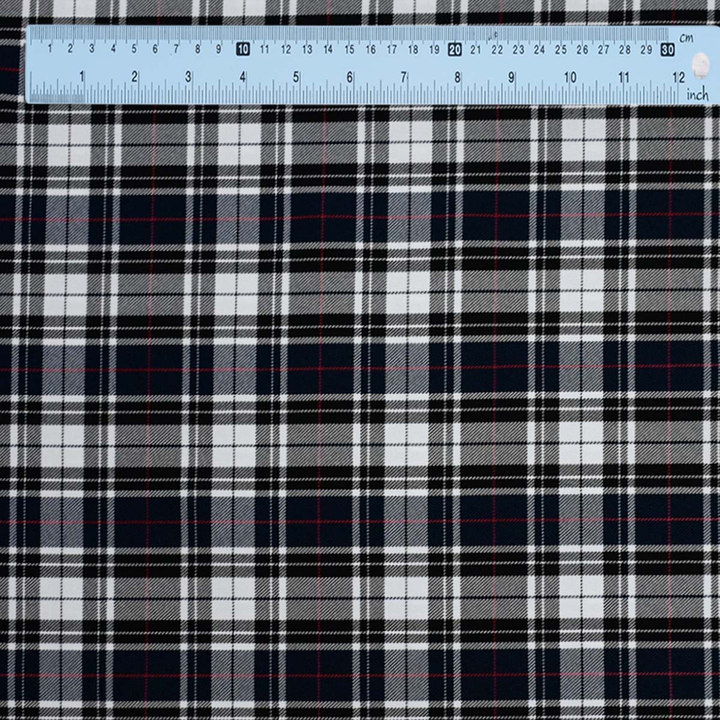This screenshot has height=720, width=720.
Task: Click the 3 inch mark on ruler
Action: (188, 77)
